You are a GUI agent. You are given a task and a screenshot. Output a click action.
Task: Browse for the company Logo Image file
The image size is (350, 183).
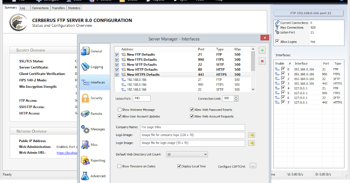tap(251, 135)
